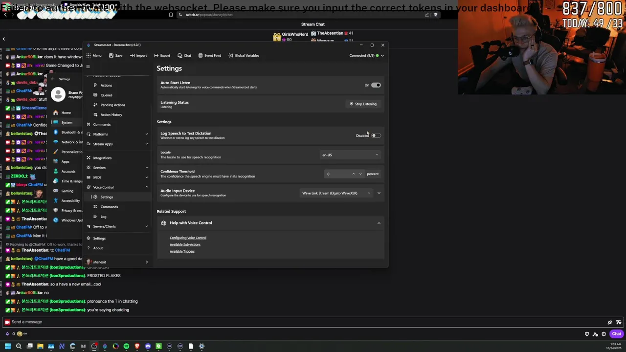Click Export in the Streamer.bot toolbar

[x=162, y=55]
